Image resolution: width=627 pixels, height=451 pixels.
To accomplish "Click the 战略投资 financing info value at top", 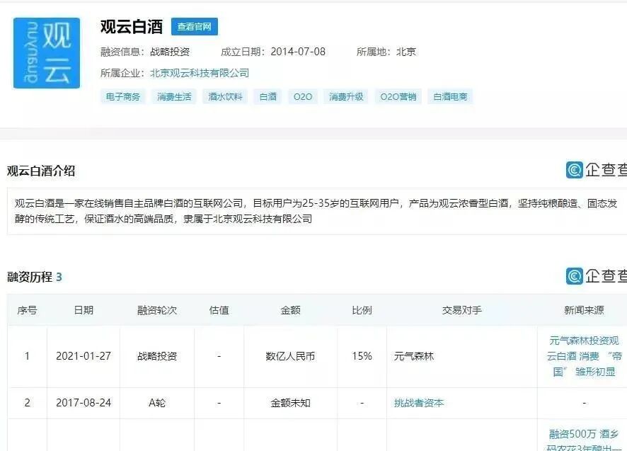I will (x=170, y=52).
